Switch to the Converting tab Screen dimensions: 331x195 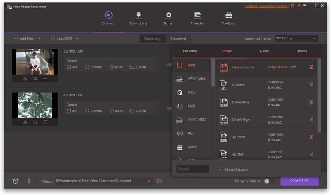(152, 39)
